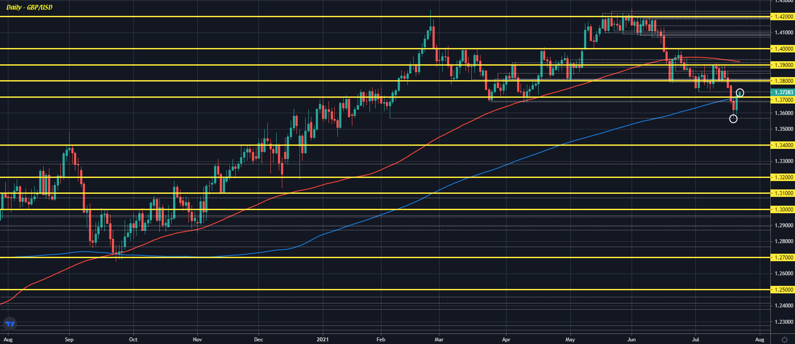Select the Jun label on time axis
The width and height of the screenshot is (795, 344).
click(x=631, y=340)
